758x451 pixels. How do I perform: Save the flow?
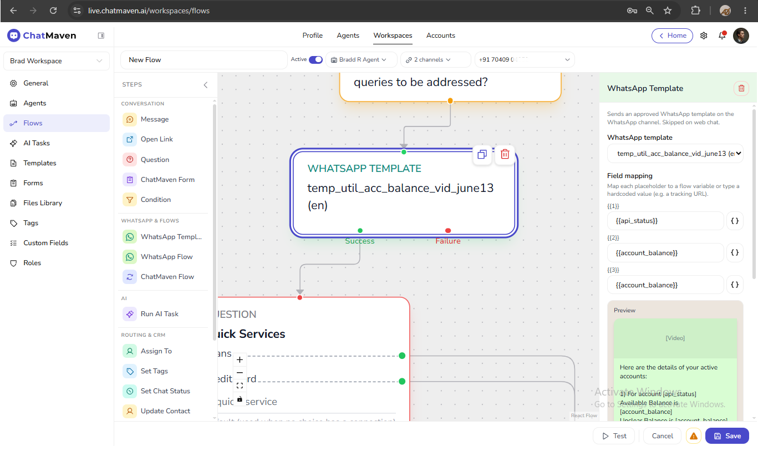point(727,436)
